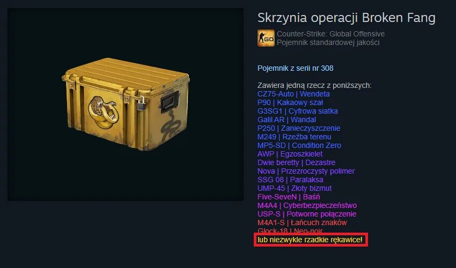Open MP5-SD | Condition Zero
The width and height of the screenshot is (456, 268).
[299, 145]
